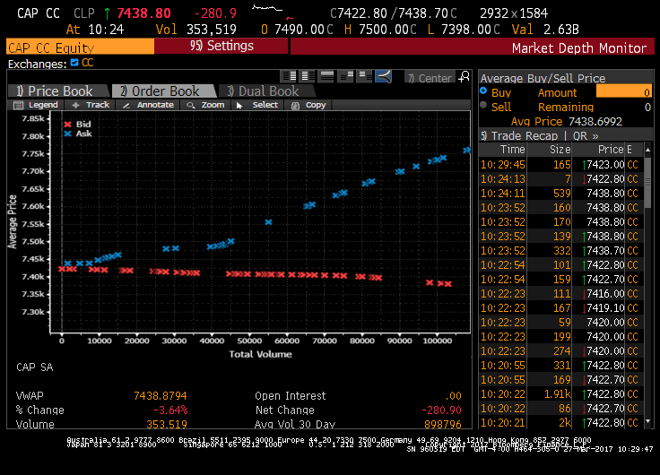Click the Avg Price value 7438.6992

tap(595, 122)
